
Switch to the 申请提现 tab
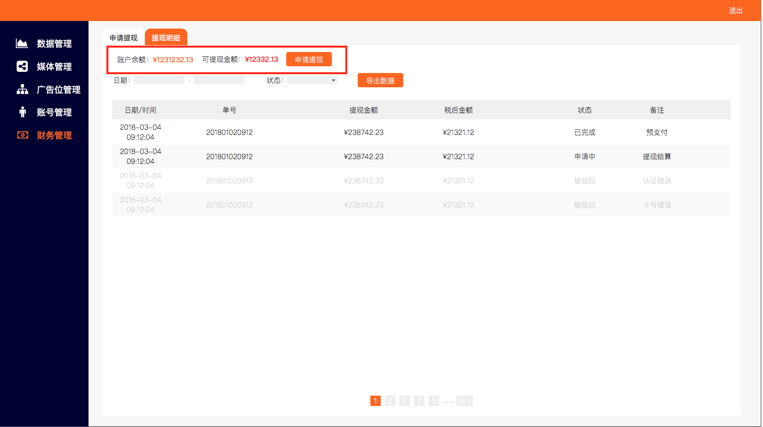coord(123,38)
